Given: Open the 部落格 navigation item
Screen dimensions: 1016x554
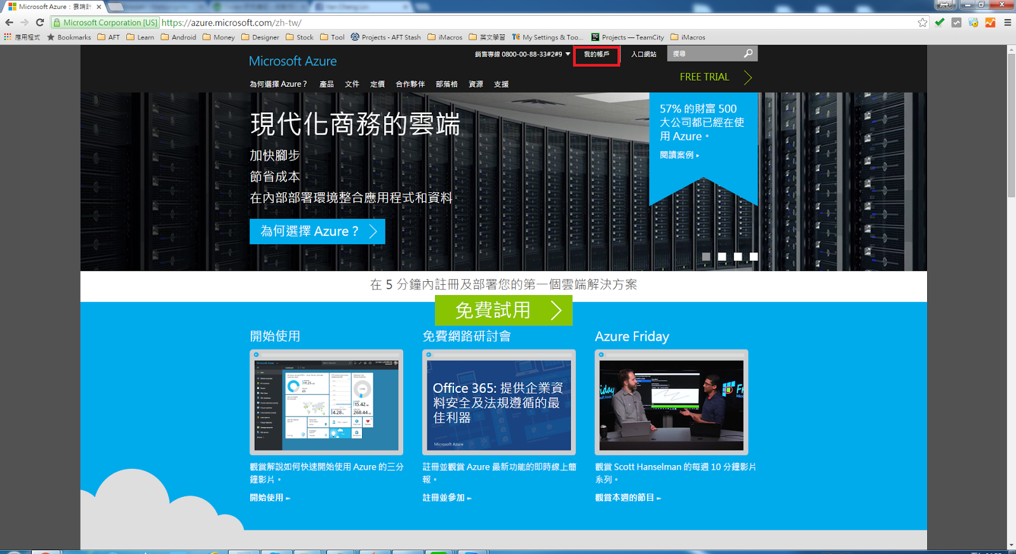Looking at the screenshot, I should (x=446, y=84).
